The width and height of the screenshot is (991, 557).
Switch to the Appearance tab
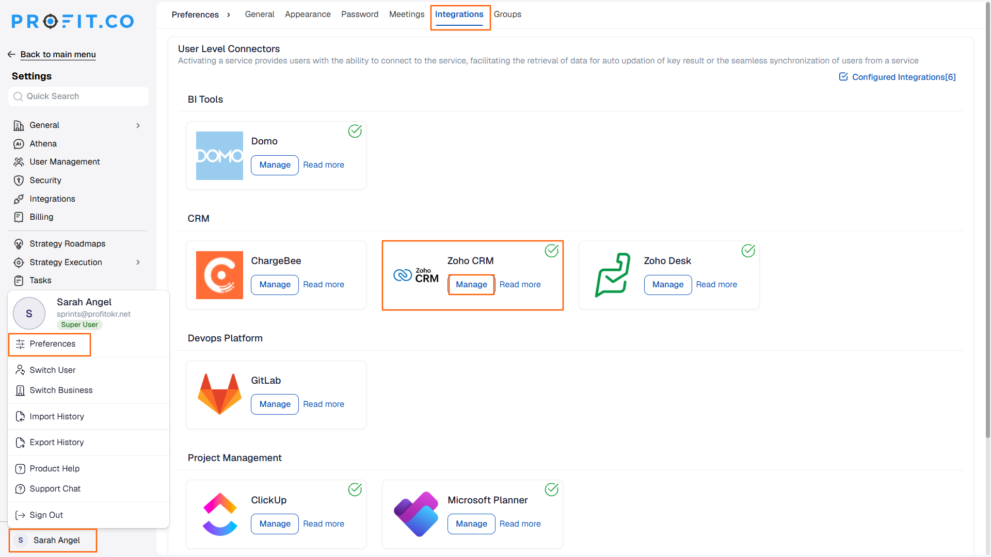point(308,14)
